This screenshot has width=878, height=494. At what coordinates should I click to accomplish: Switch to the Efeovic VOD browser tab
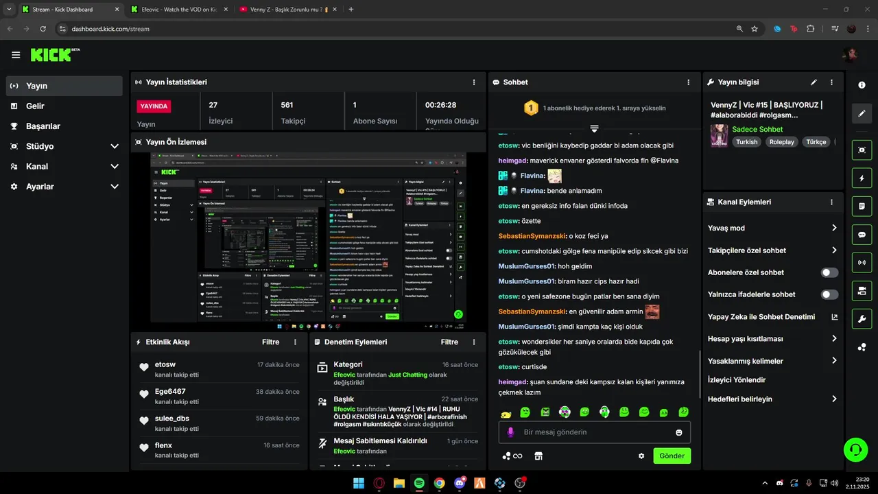pos(179,10)
